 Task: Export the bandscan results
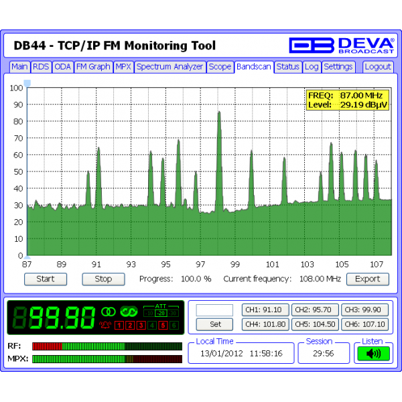click(368, 279)
